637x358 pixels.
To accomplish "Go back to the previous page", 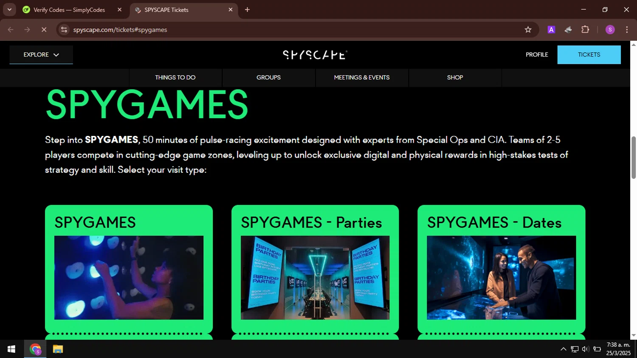I will (11, 30).
